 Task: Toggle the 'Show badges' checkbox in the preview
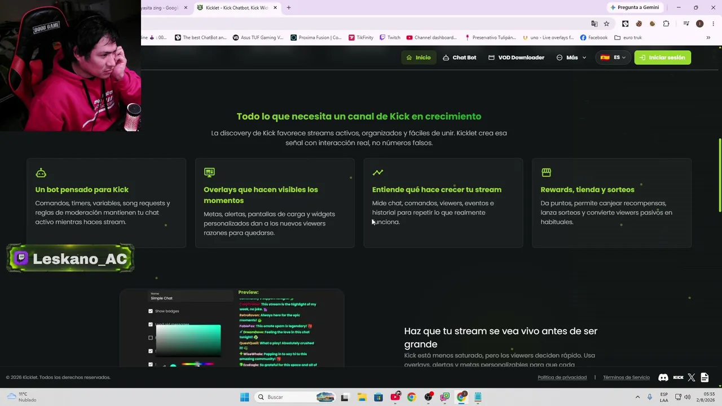(151, 311)
